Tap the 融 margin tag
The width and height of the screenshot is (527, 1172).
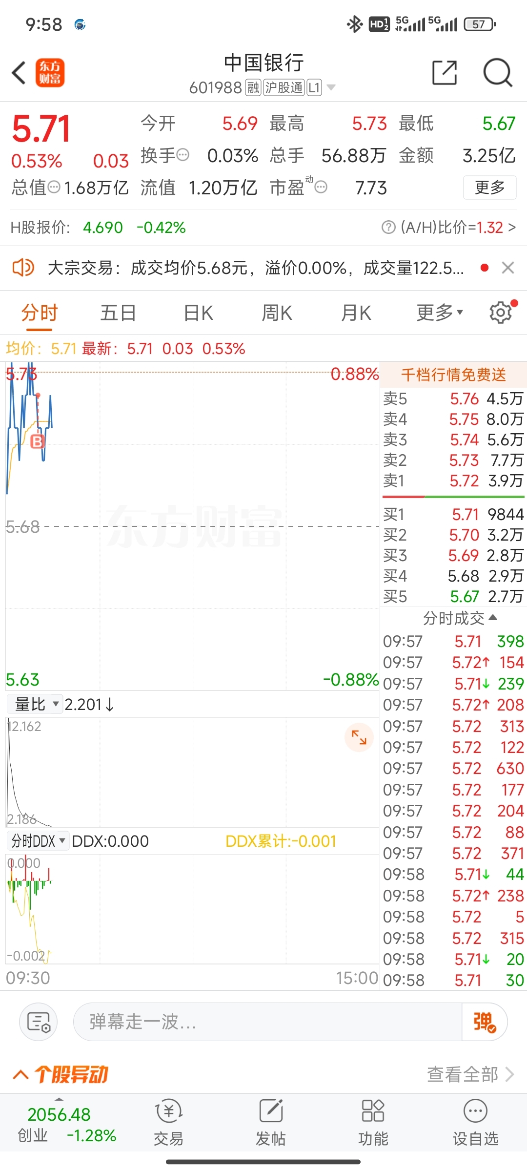tap(253, 88)
